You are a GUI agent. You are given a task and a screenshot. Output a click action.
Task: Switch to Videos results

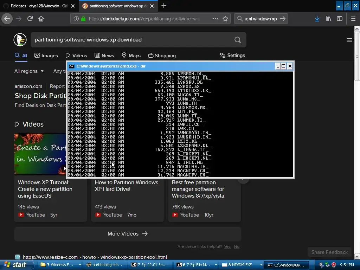point(76,56)
